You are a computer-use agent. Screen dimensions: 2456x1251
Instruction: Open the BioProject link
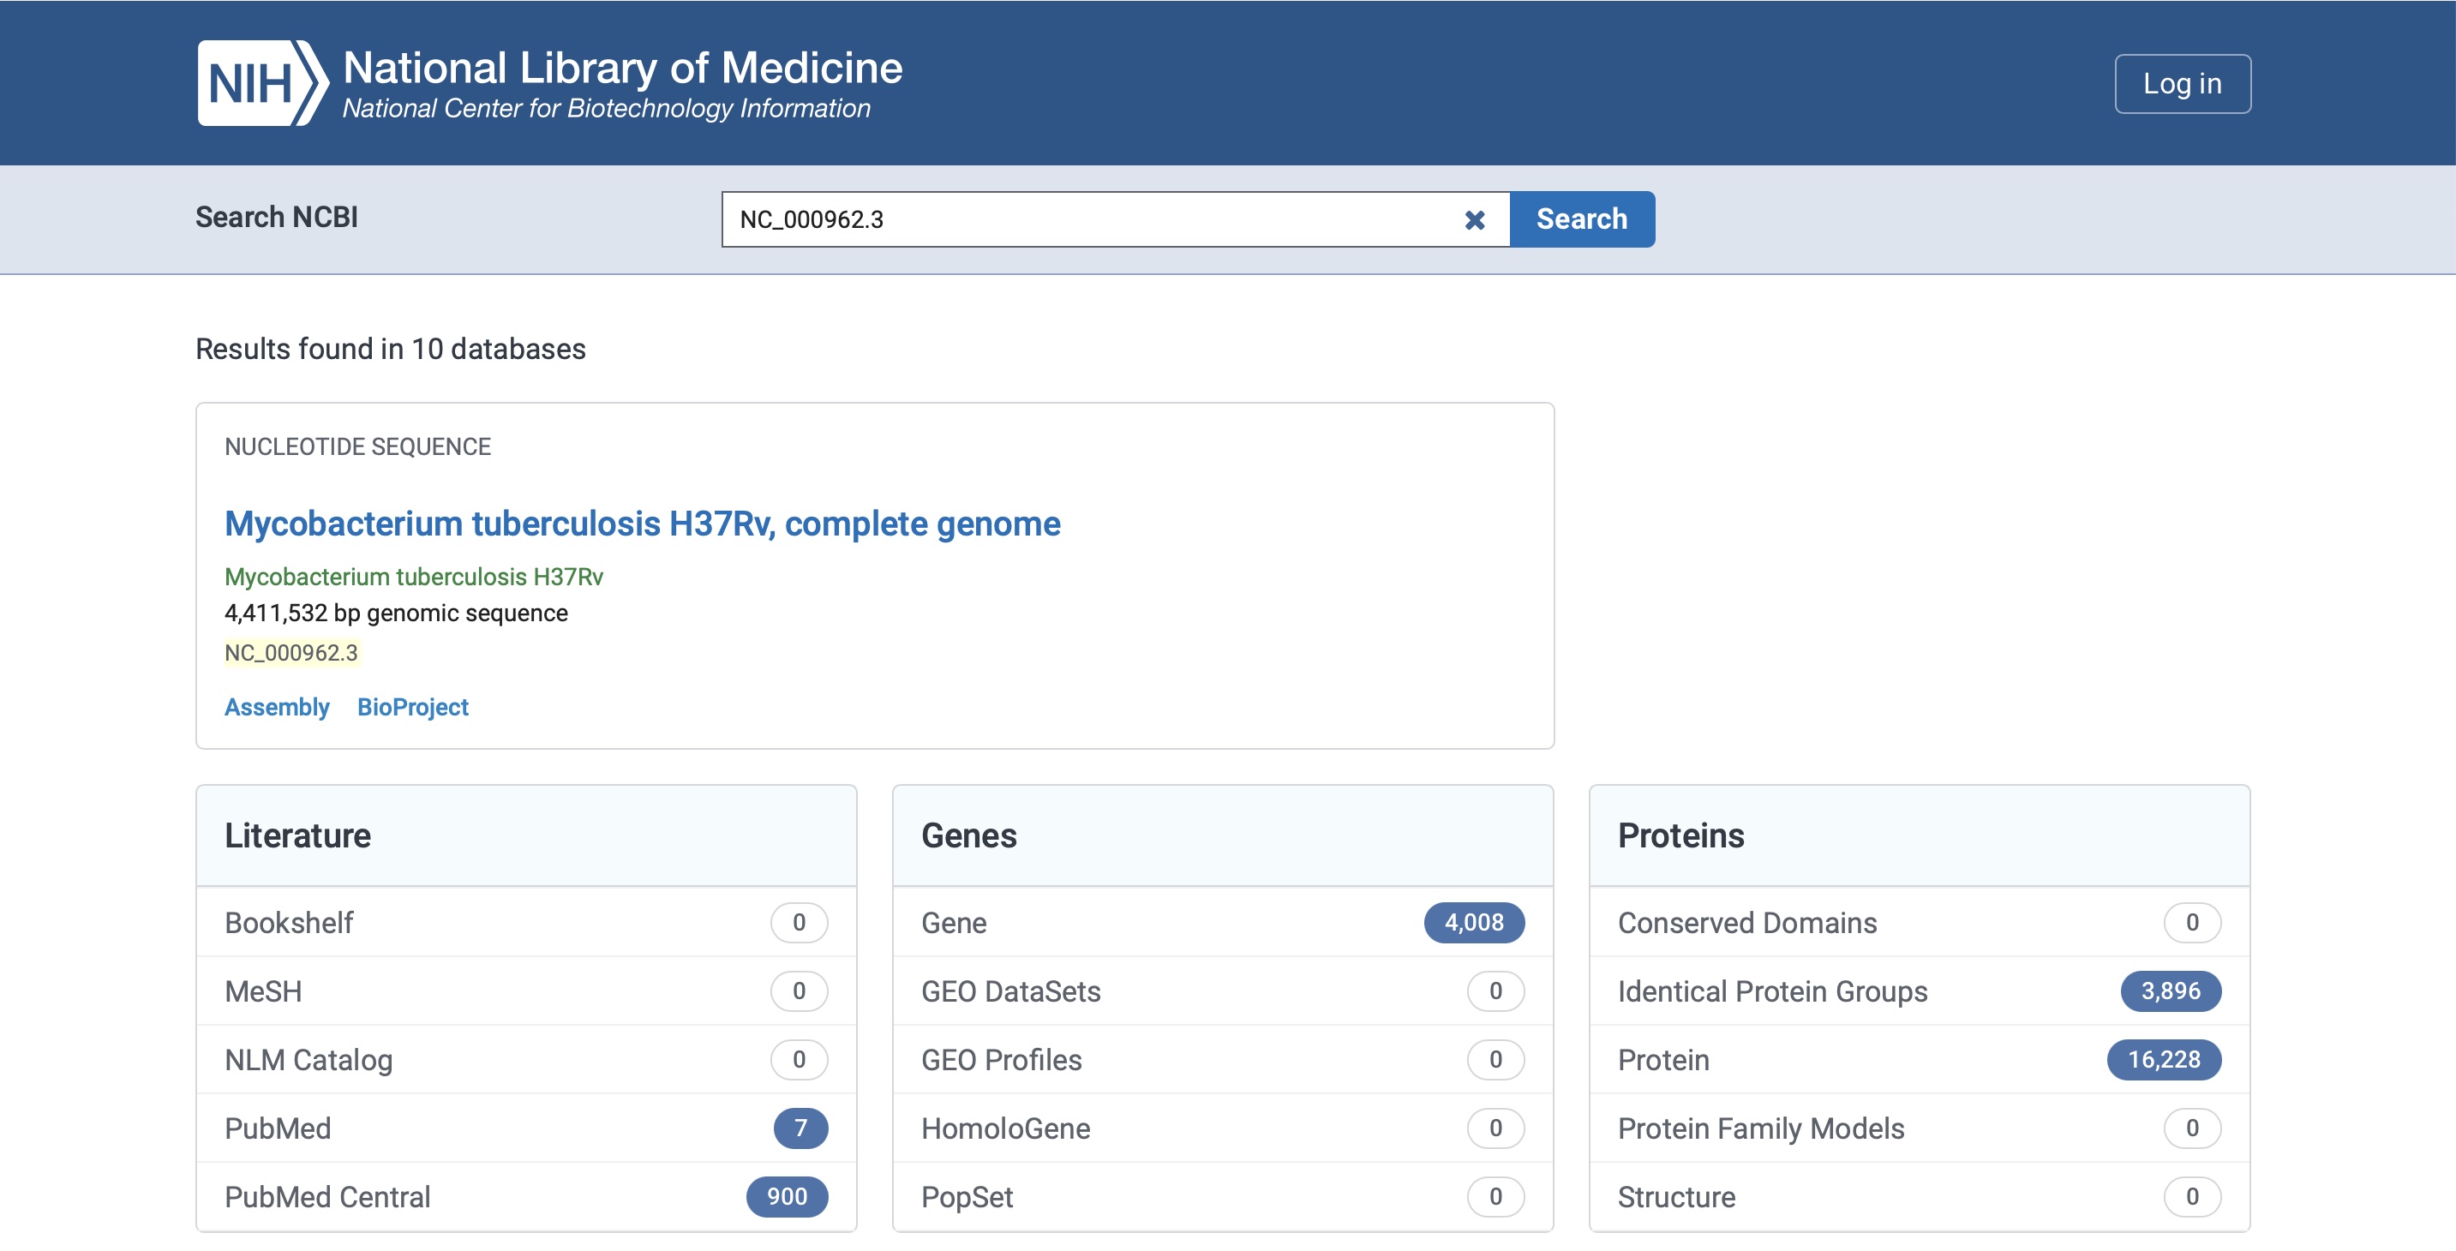pyautogui.click(x=412, y=707)
